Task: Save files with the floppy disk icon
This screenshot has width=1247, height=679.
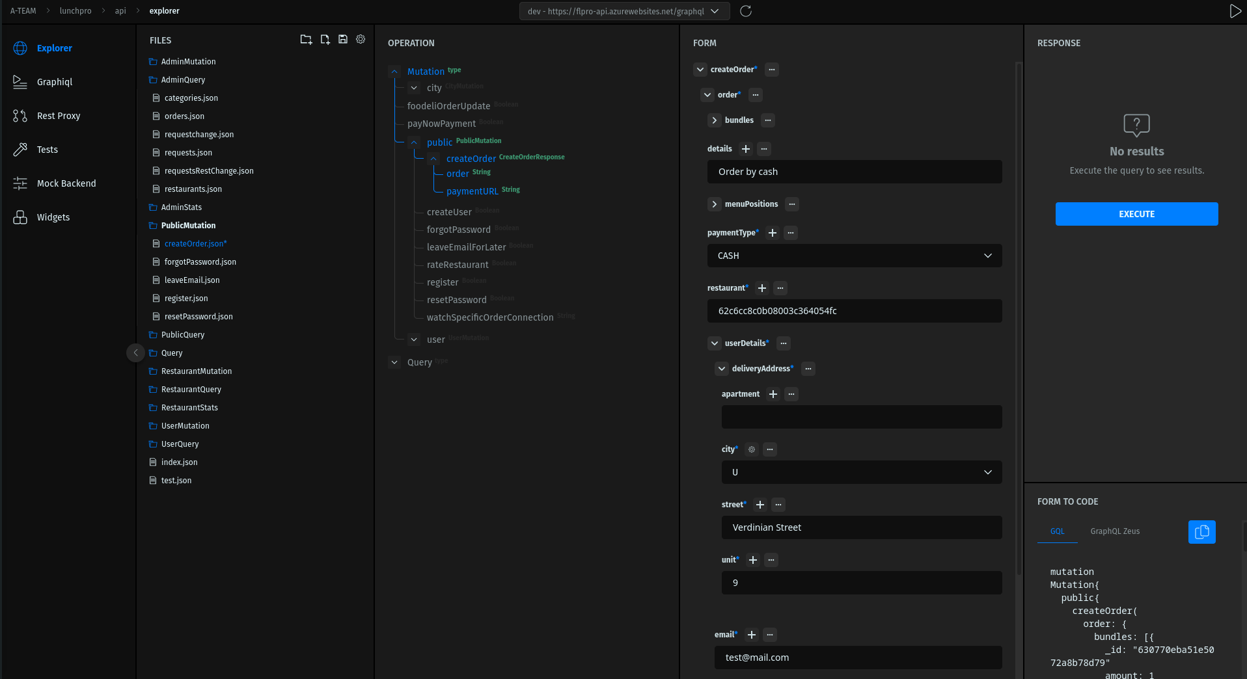Action: pos(343,40)
